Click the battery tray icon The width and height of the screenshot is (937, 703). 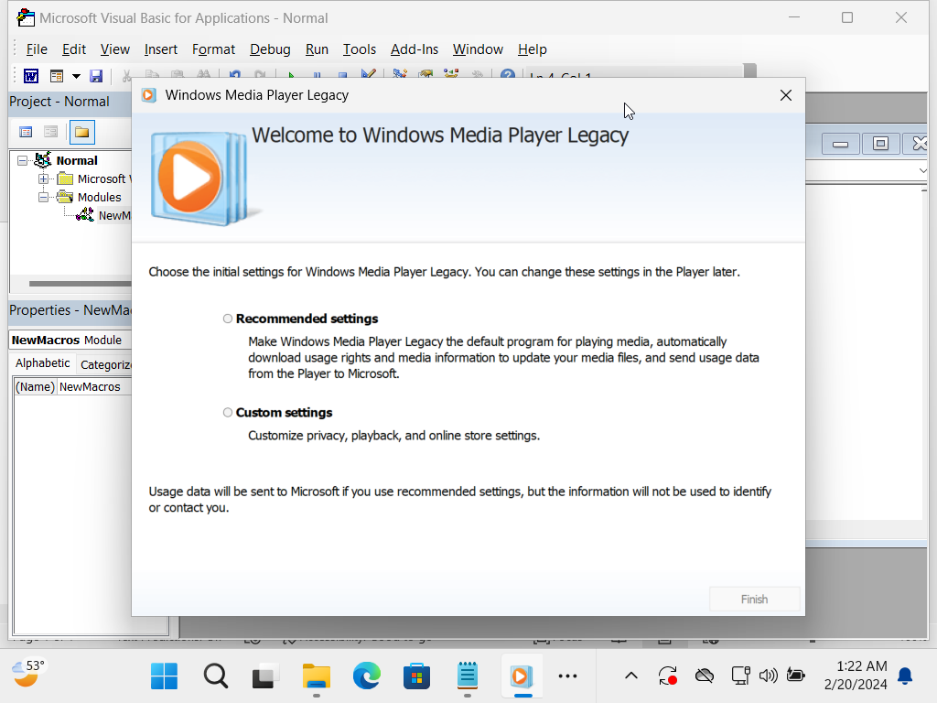pyautogui.click(x=795, y=676)
